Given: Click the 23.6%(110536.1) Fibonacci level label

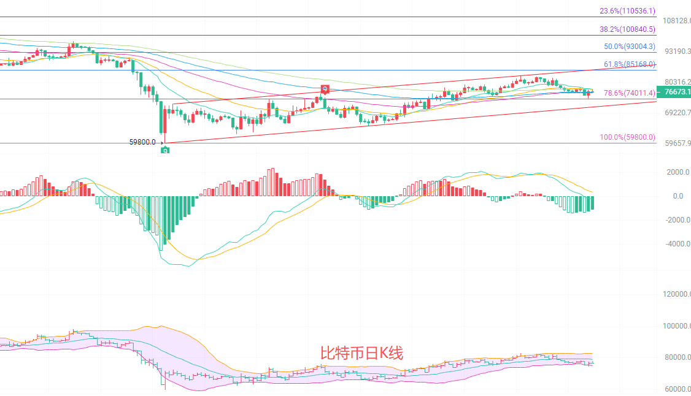Looking at the screenshot, I should coord(628,11).
